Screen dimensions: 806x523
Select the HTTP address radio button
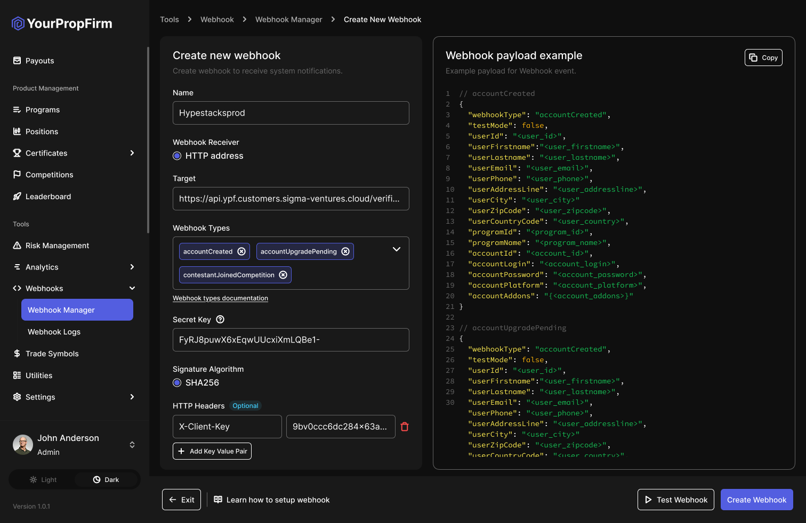coord(177,156)
